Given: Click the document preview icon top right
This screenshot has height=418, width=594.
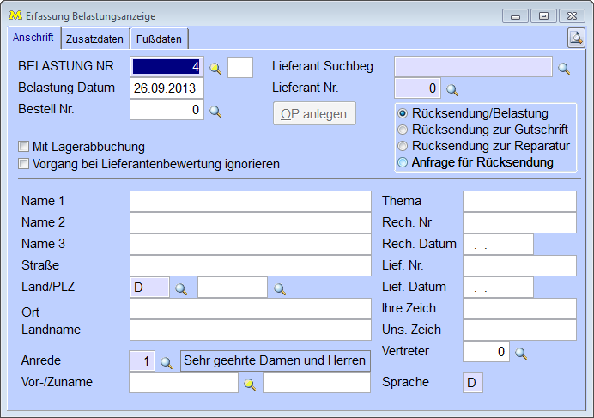Looking at the screenshot, I should point(575,37).
